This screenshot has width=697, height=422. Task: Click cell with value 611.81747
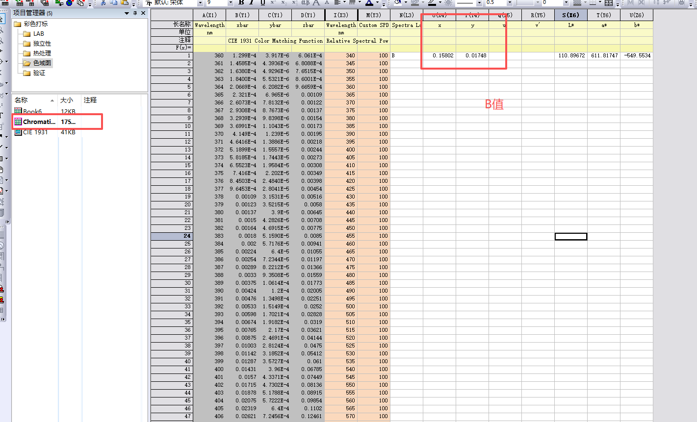tap(604, 55)
